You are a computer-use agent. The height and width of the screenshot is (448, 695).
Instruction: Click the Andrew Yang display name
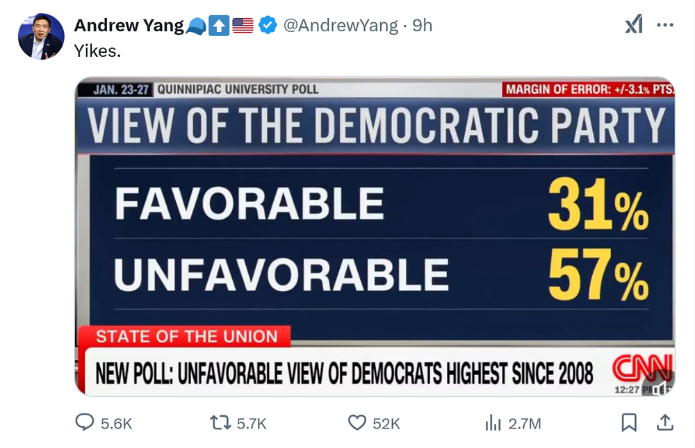129,26
